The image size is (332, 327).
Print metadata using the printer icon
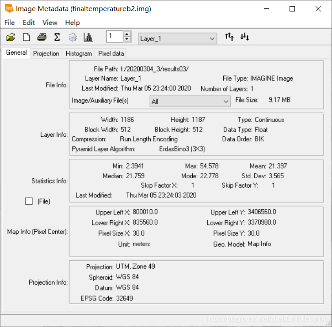[42, 37]
